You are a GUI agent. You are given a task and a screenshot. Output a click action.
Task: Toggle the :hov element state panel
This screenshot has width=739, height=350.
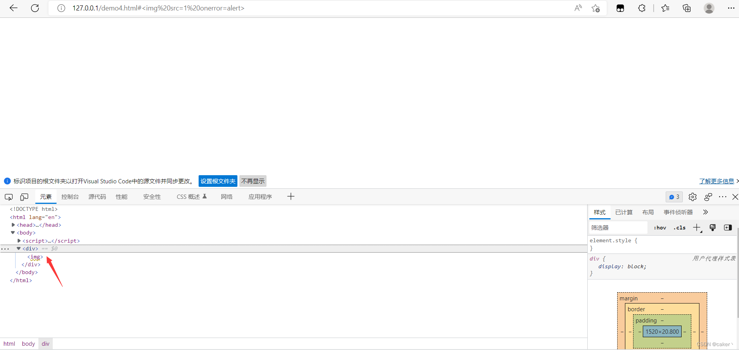(660, 228)
